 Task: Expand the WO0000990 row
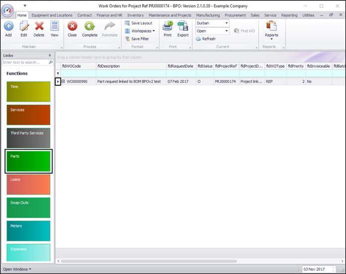point(63,81)
